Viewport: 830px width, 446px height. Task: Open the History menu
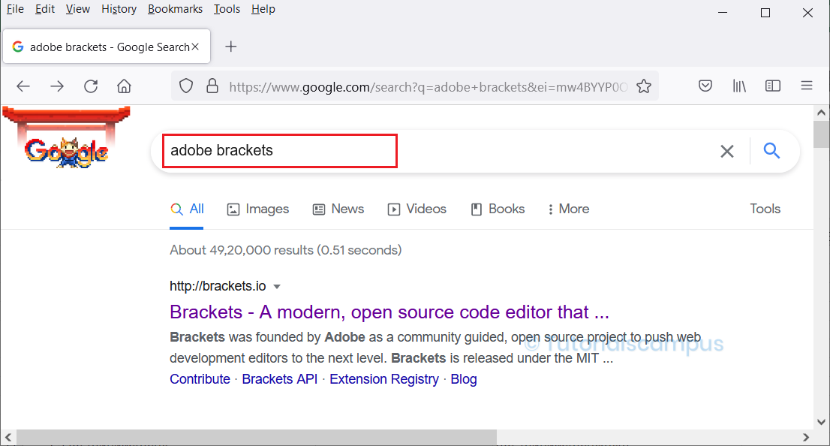pos(119,9)
